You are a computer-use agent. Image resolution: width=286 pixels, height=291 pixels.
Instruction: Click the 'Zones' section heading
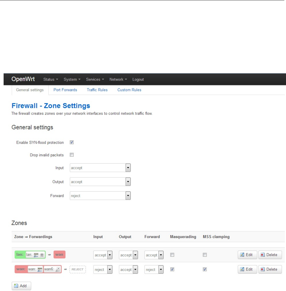point(19,223)
